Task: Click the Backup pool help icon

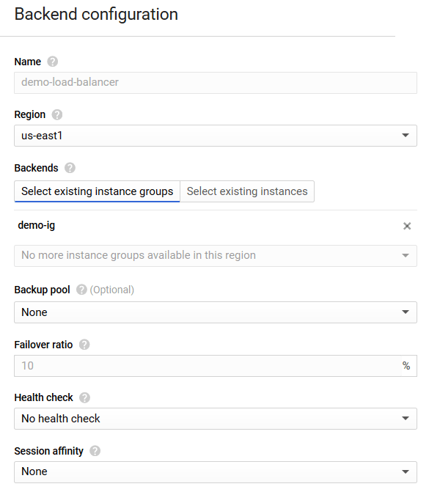Action: [81, 290]
